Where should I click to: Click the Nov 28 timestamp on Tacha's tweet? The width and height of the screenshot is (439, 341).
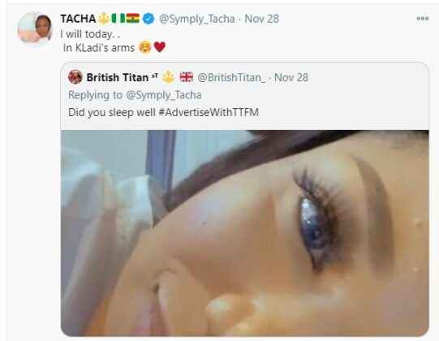pos(262,19)
